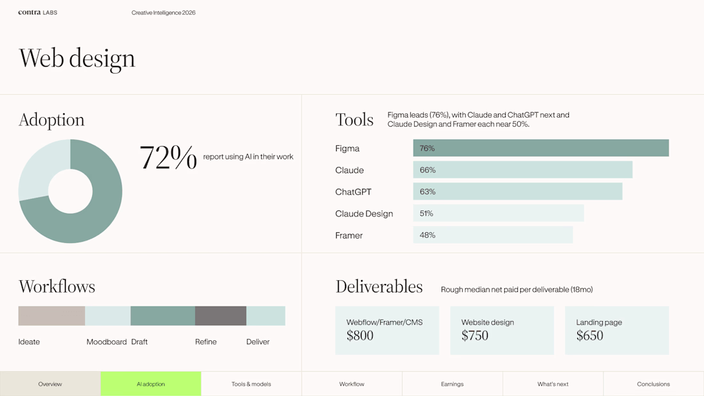Click the Deliverables section heading
The width and height of the screenshot is (704, 396).
379,287
